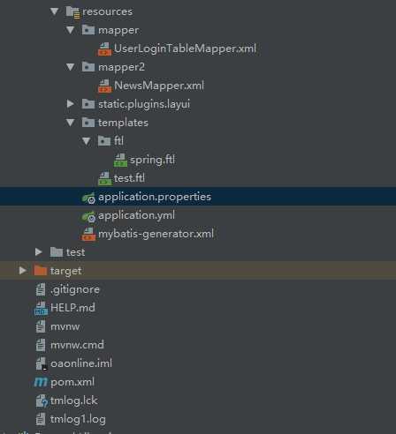The height and width of the screenshot is (434, 396).
Task: Open mybatis-generator.xml file
Action: pos(156,235)
